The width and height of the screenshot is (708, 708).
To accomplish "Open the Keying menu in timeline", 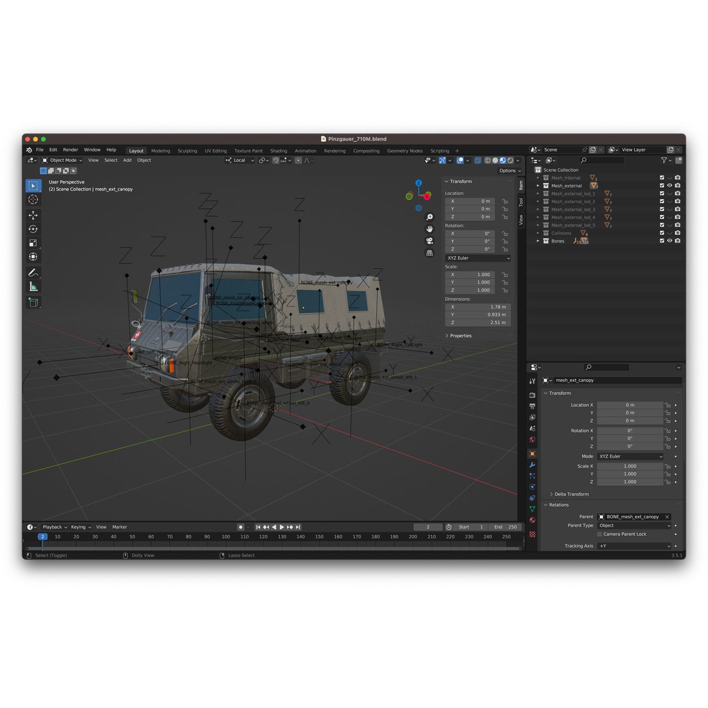I will coord(81,527).
